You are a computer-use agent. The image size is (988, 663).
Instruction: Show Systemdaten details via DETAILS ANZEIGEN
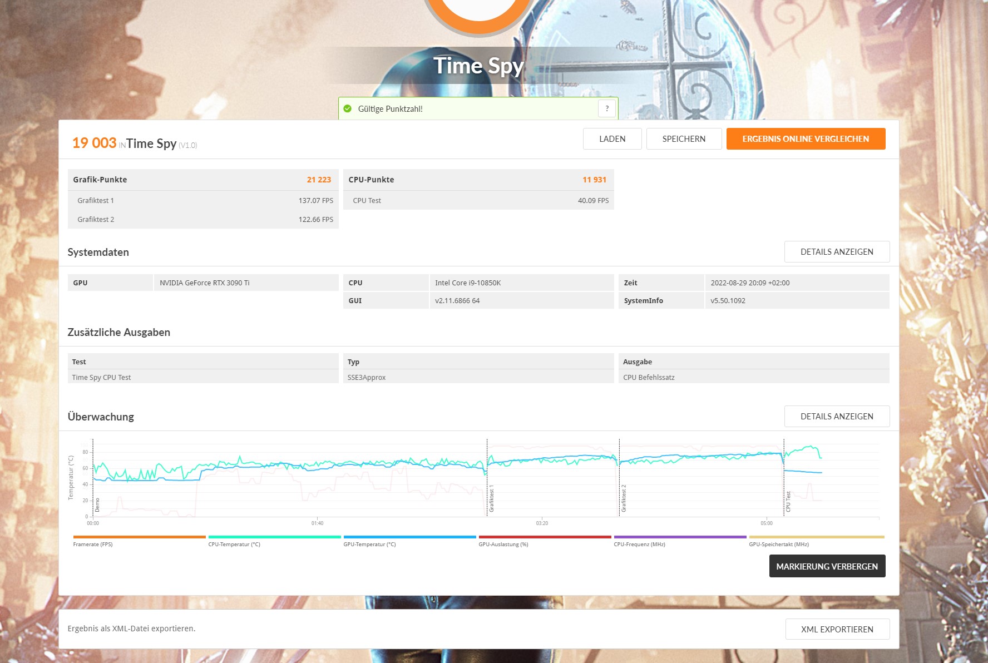(837, 252)
